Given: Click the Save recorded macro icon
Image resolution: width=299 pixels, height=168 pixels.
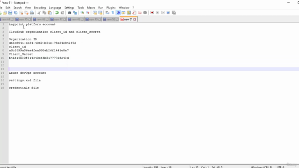Looking at the screenshot, I should click(x=174, y=13).
